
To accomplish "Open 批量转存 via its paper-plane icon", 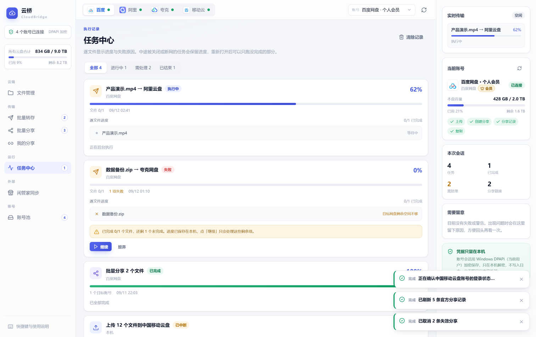I will click(x=11, y=118).
